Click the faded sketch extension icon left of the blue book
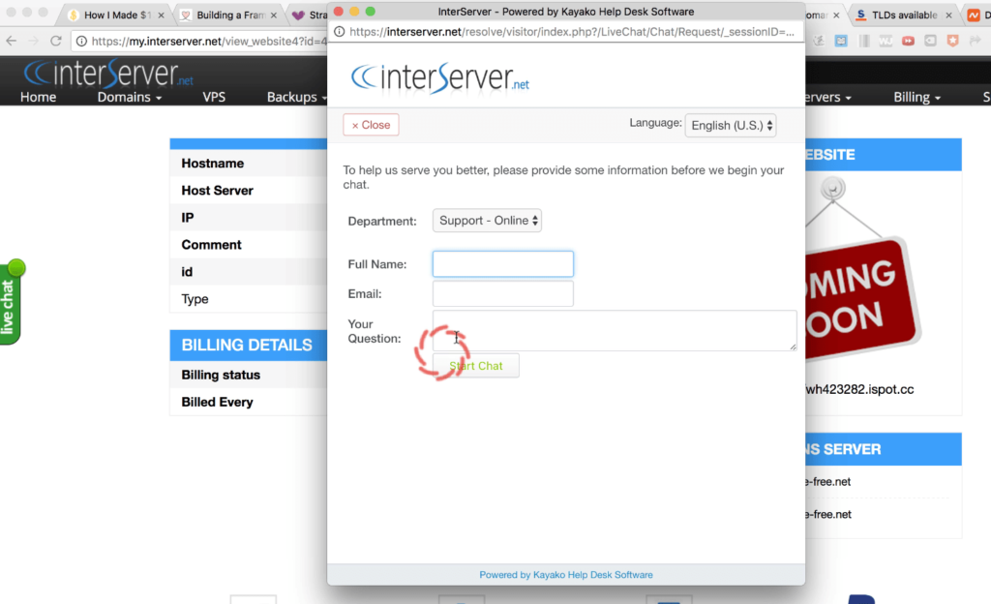The width and height of the screenshot is (991, 604). click(819, 41)
